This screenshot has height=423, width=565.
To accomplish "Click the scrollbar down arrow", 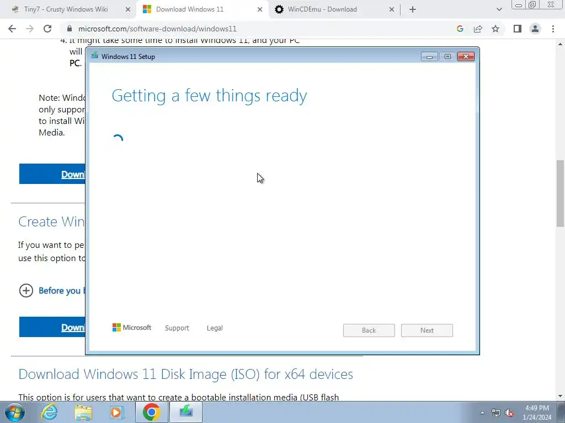I will [560, 396].
